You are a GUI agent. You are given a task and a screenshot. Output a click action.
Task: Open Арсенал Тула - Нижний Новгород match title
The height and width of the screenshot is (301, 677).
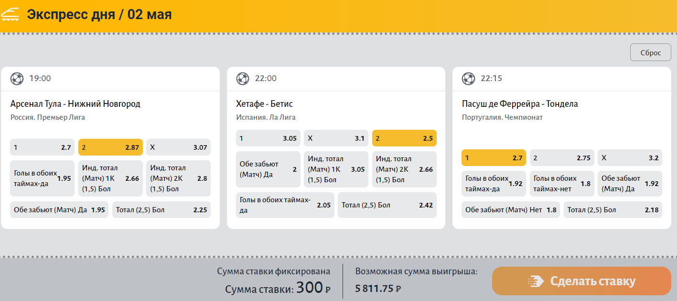point(75,104)
